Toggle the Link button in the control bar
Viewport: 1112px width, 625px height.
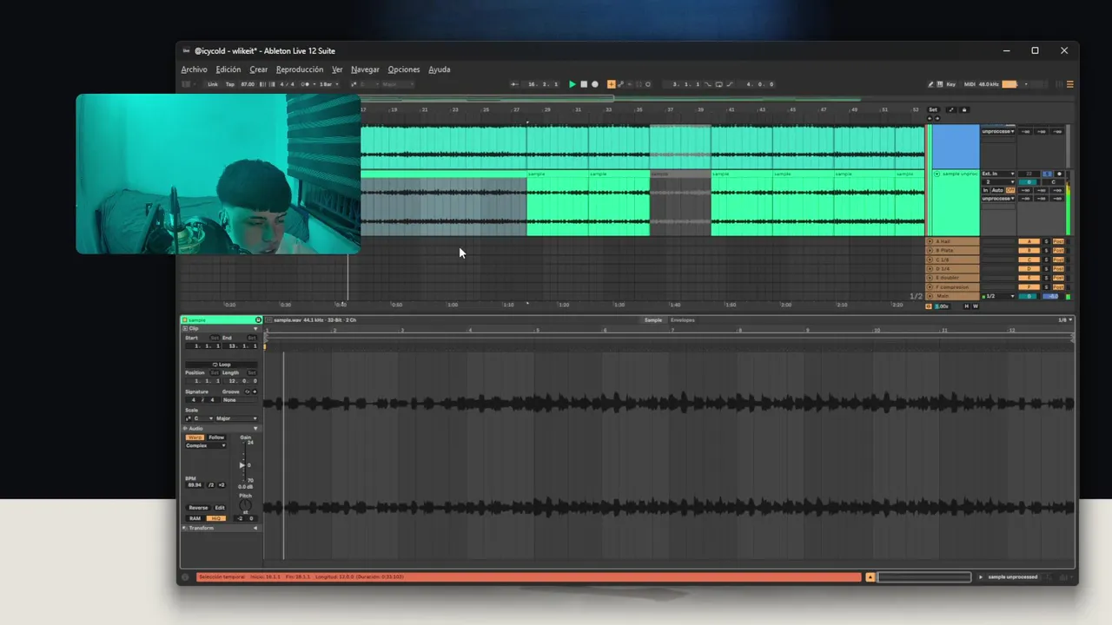click(213, 84)
